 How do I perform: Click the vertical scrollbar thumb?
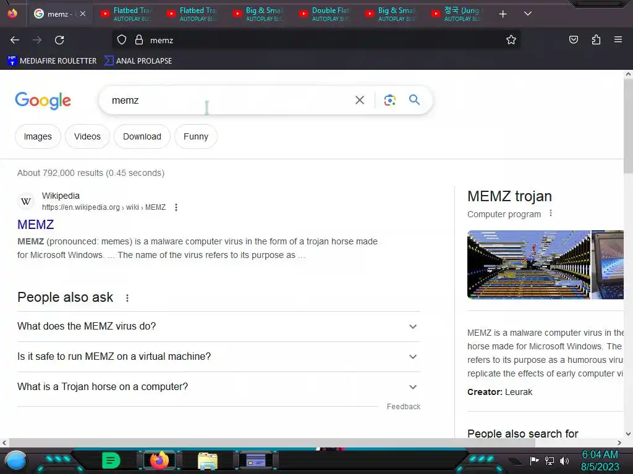tap(628, 127)
